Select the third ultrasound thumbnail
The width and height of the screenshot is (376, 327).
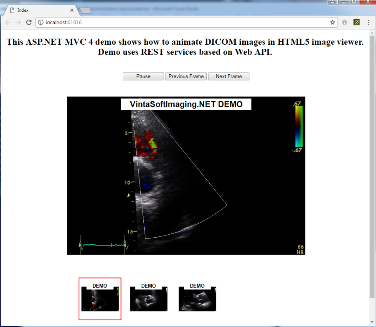197,299
